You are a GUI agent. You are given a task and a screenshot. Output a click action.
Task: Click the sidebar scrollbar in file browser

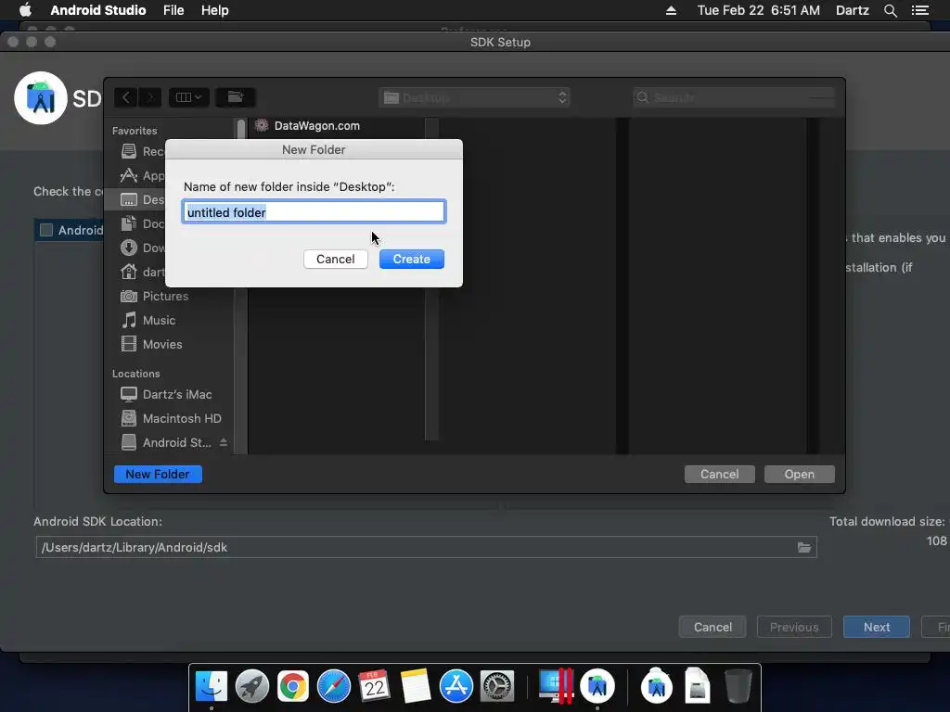point(240,286)
